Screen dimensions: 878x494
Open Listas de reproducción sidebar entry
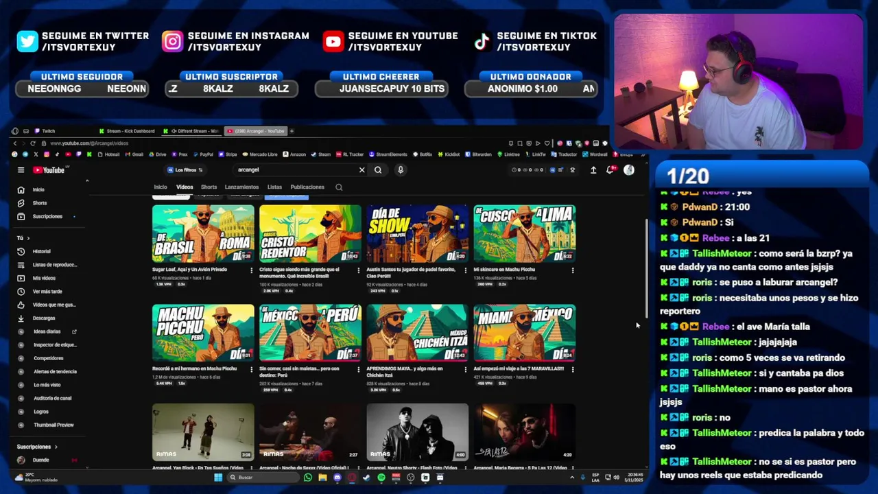click(x=48, y=265)
